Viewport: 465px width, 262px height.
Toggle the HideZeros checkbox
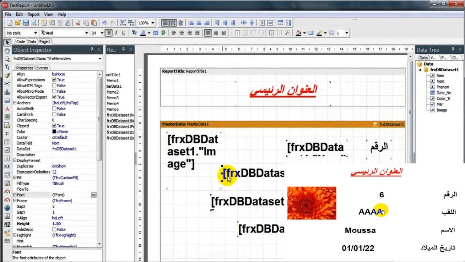point(54,230)
